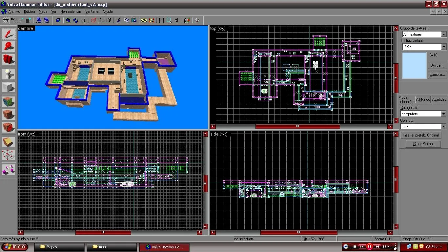
Task: Toggle ignore groups 'ig' button
Action: (83, 20)
